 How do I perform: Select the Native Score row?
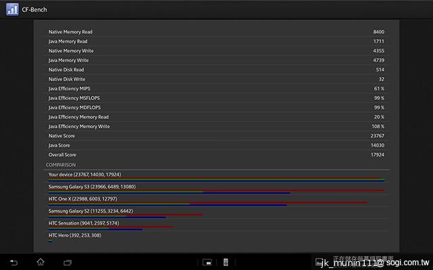[216, 136]
